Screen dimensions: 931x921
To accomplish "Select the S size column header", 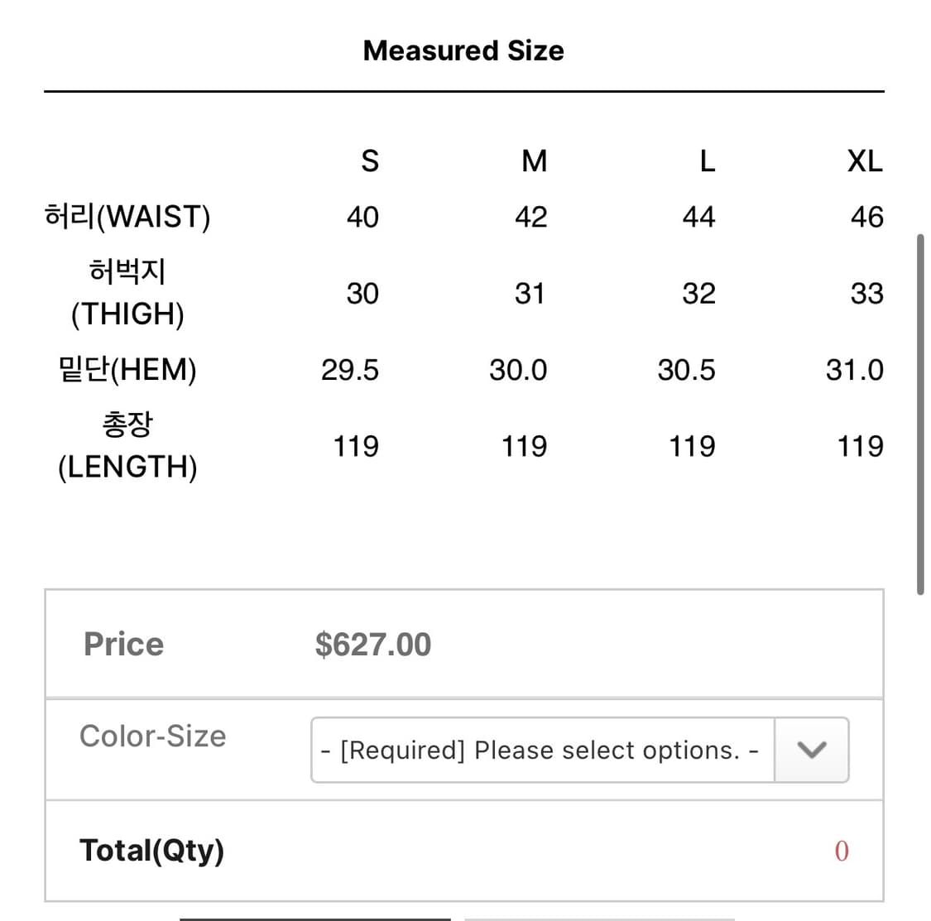I will [x=370, y=161].
